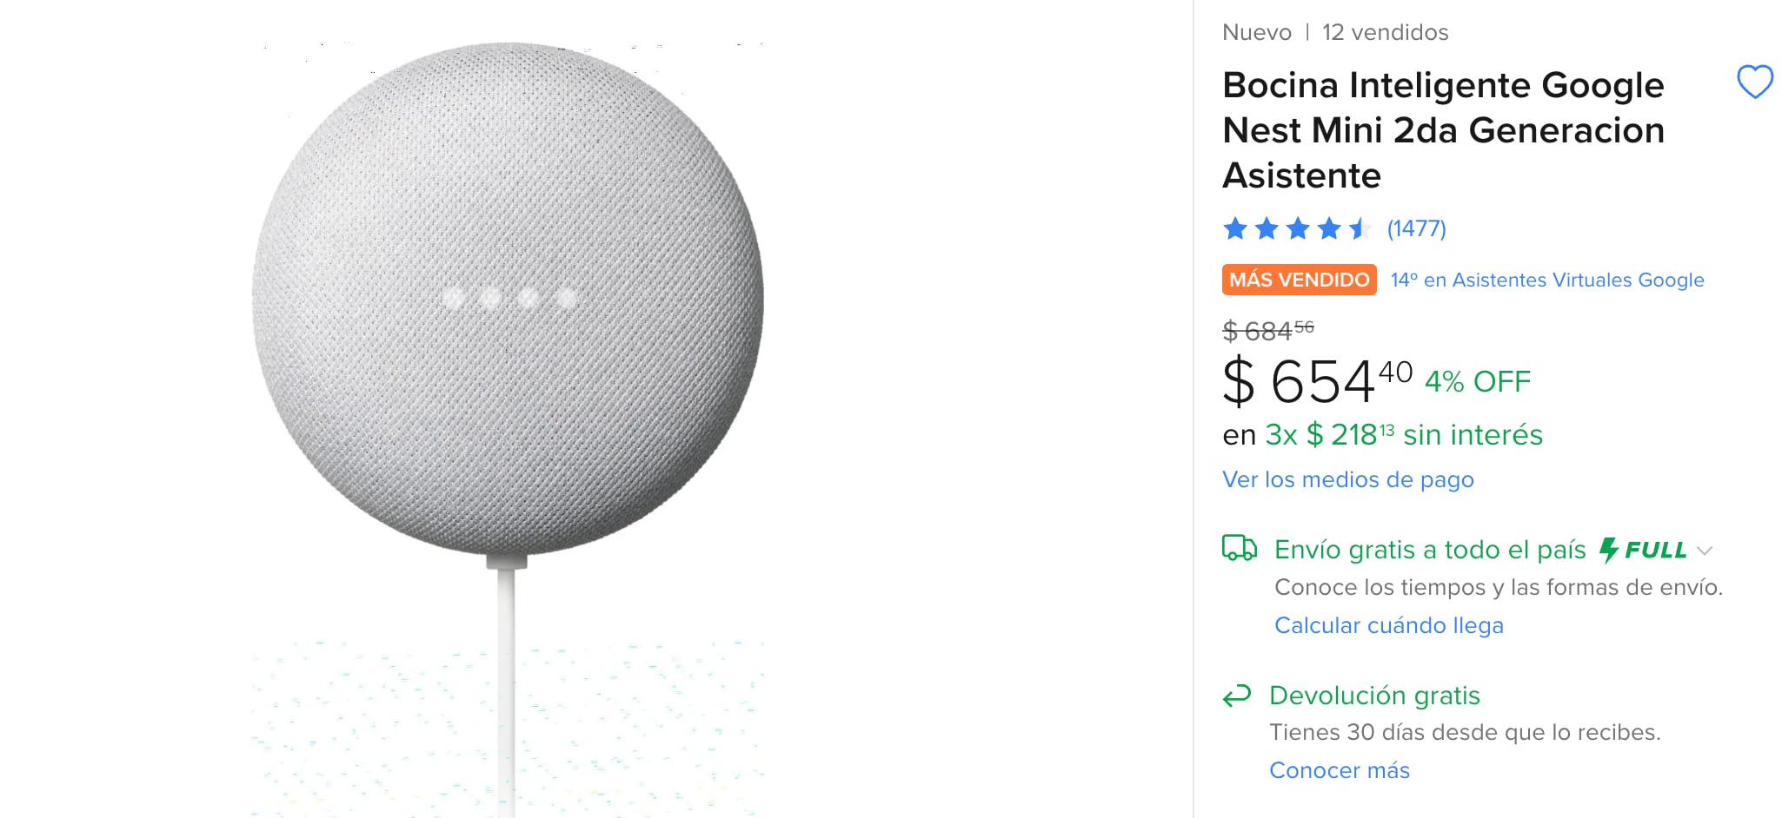Image resolution: width=1782 pixels, height=818 pixels.
Task: Expand the shipping details chevron
Action: (1704, 551)
